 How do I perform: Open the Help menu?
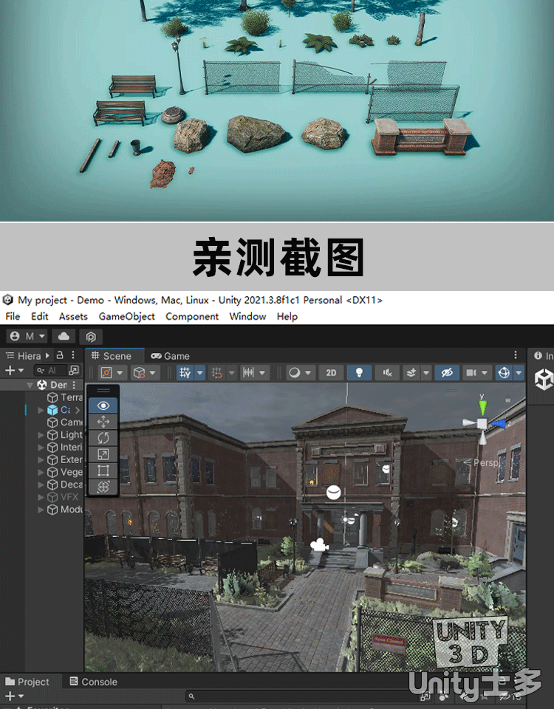point(287,317)
